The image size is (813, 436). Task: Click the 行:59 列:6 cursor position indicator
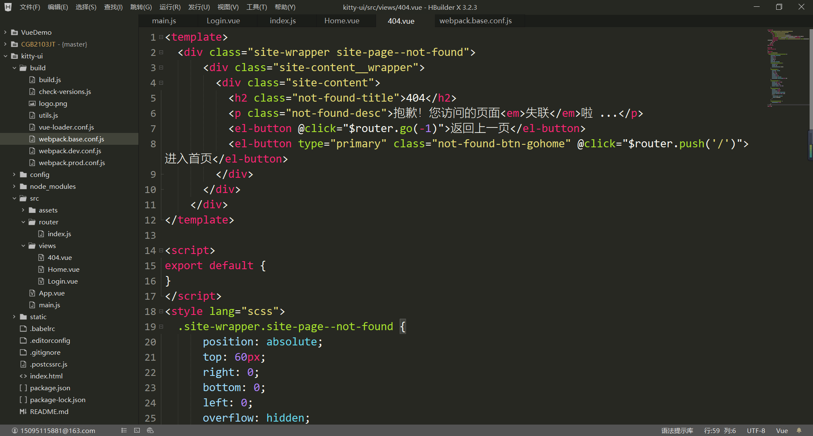coord(719,430)
